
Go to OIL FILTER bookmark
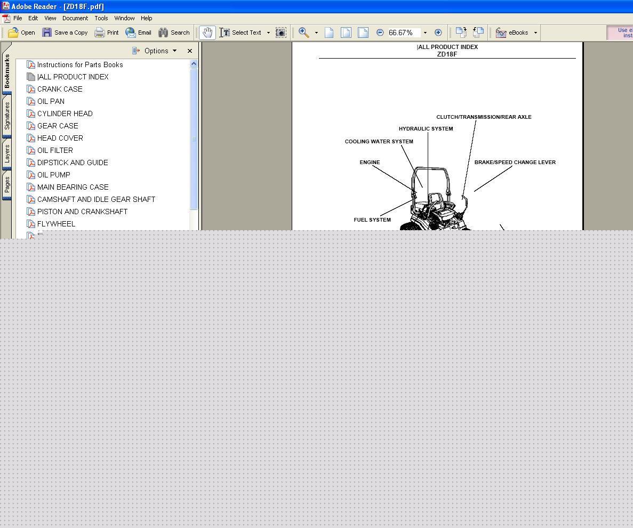50,150
